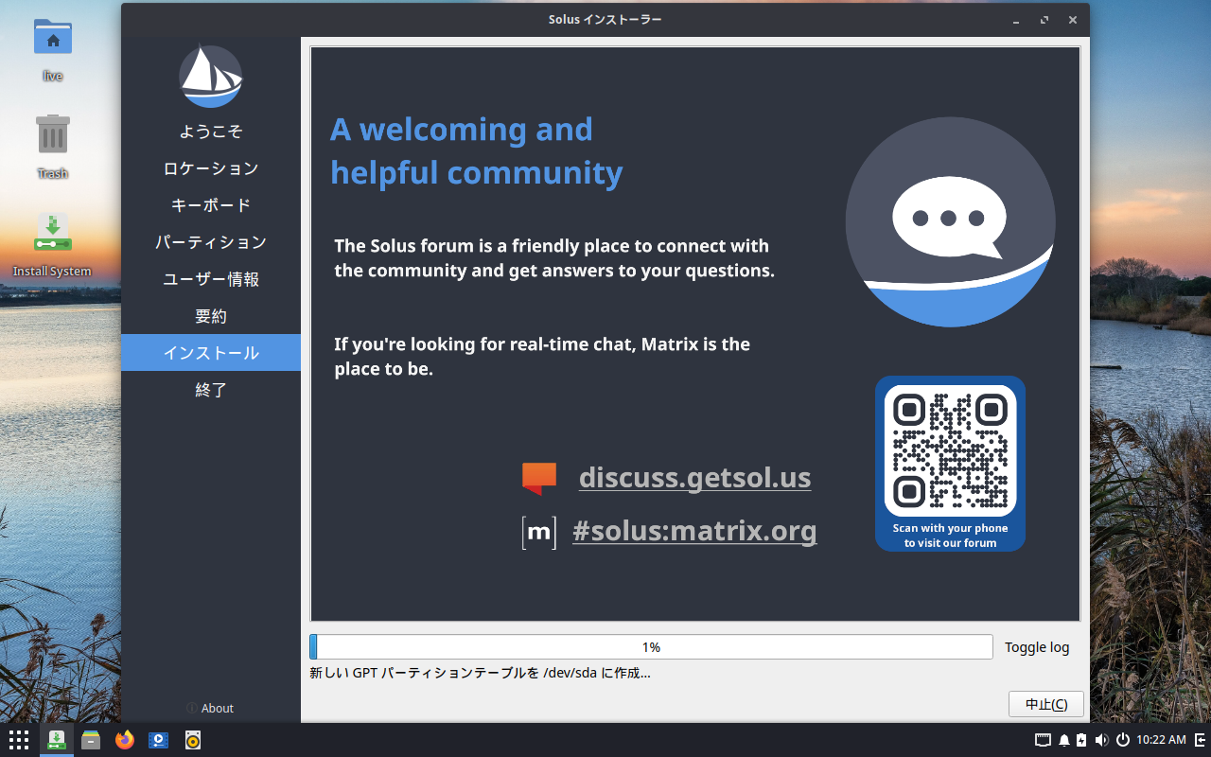Minimize the Solus installer window
The width and height of the screenshot is (1211, 757).
pyautogui.click(x=1016, y=20)
